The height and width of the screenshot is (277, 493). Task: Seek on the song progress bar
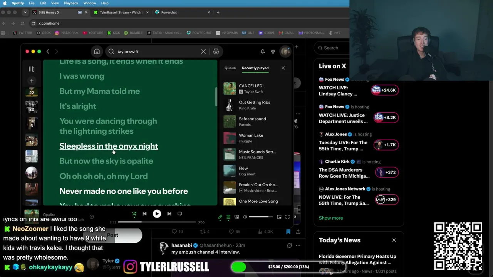(x=157, y=222)
